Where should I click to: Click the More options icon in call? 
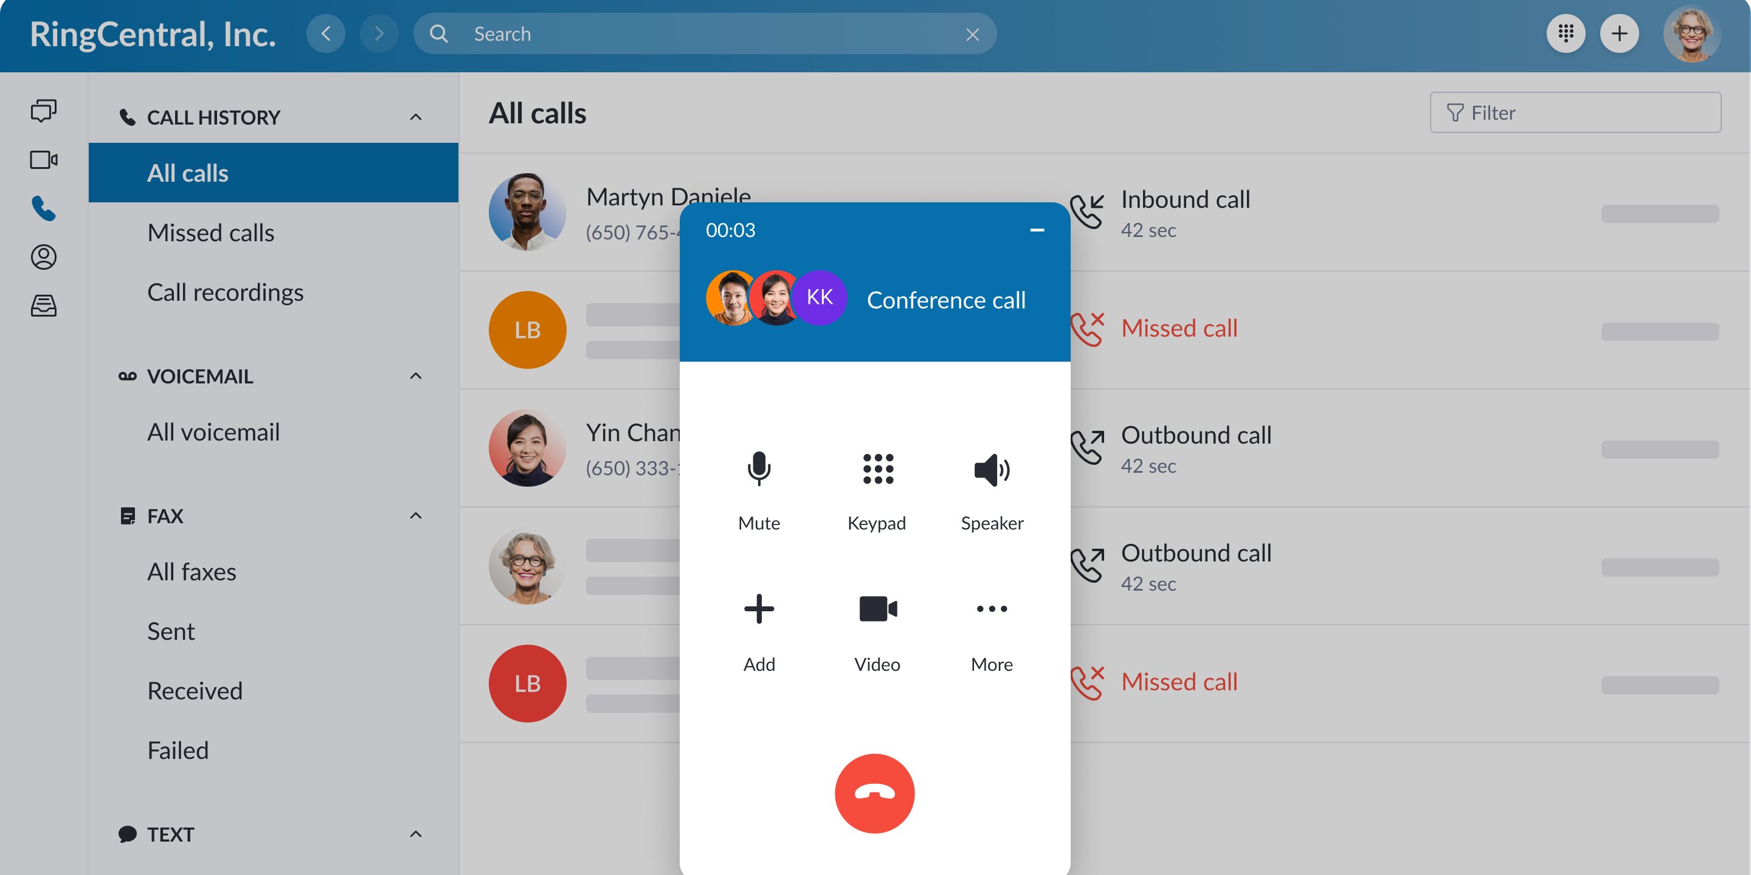990,609
